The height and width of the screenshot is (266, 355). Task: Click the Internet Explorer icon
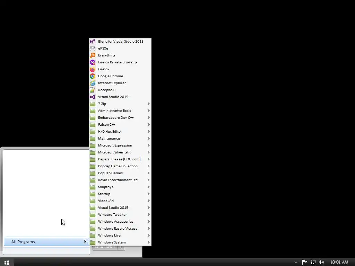93,83
